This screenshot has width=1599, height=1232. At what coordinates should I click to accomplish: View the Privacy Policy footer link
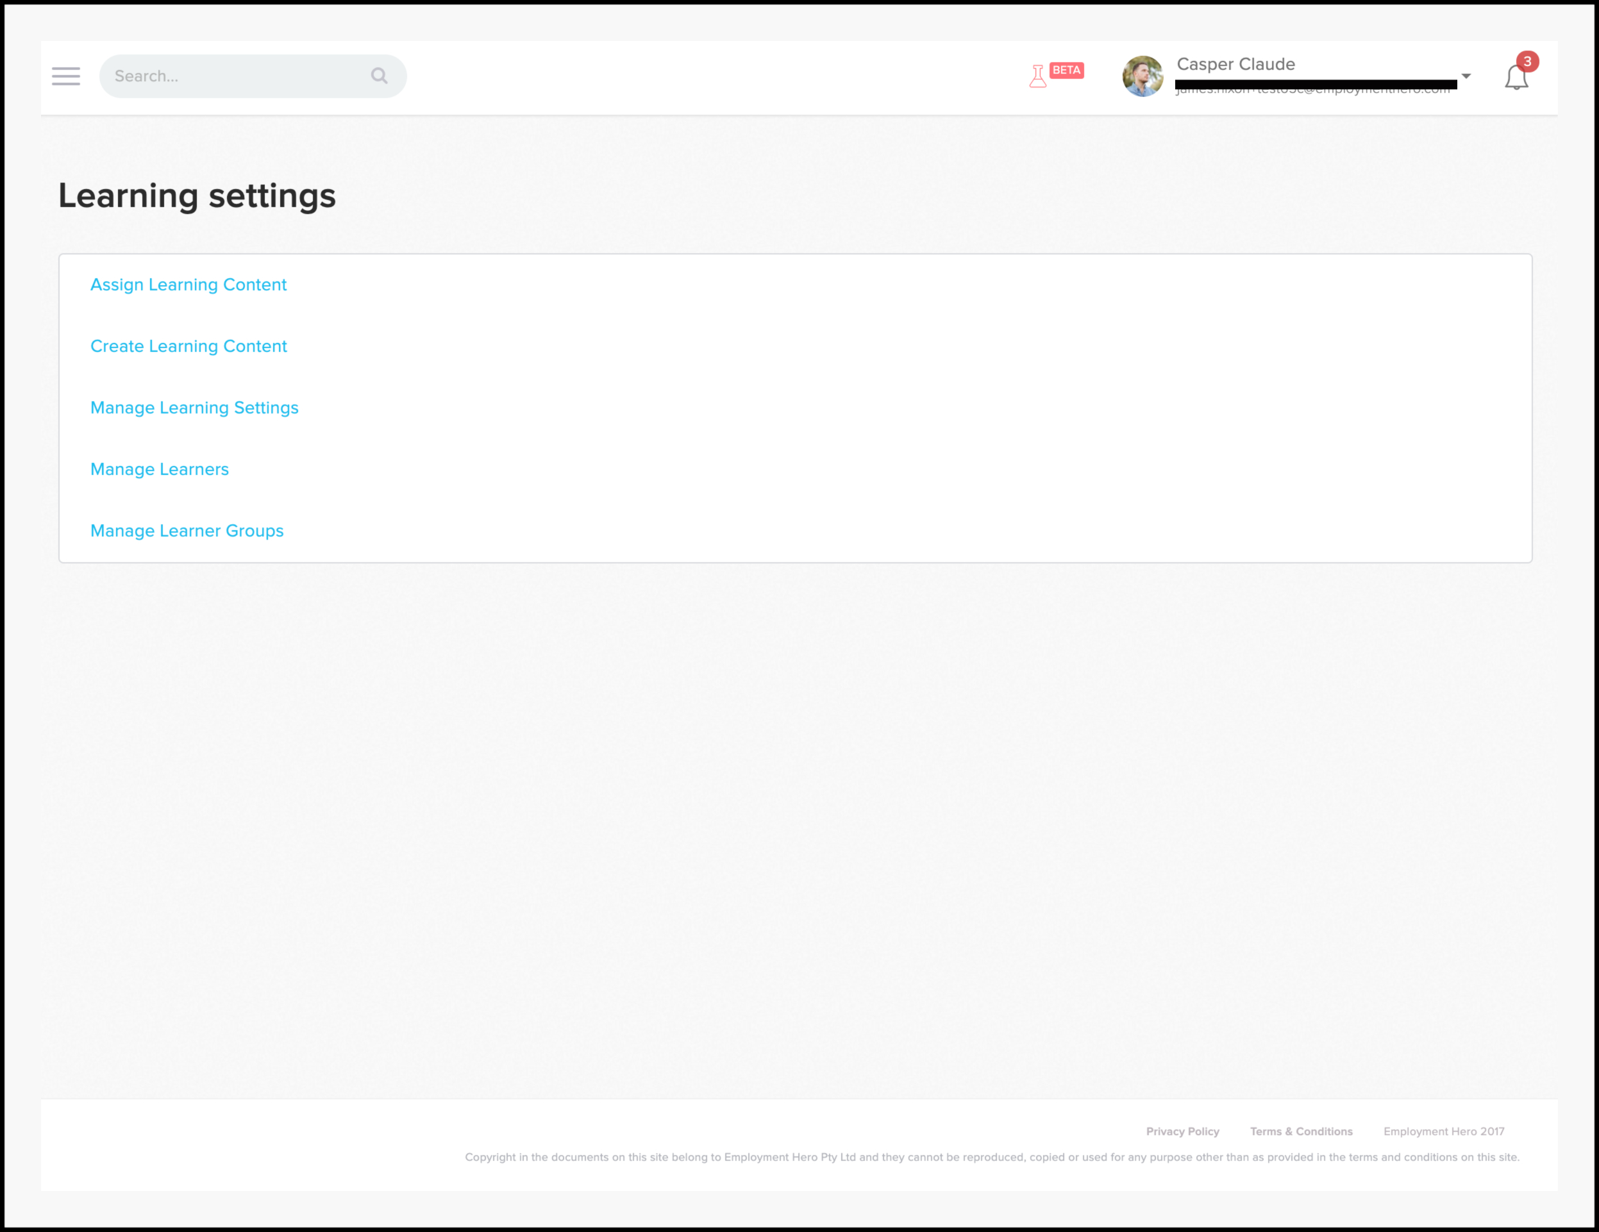(1182, 1131)
